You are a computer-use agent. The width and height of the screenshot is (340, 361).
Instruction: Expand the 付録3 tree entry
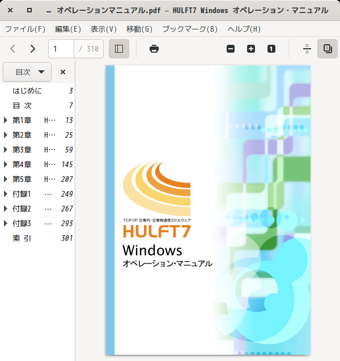tap(6, 223)
